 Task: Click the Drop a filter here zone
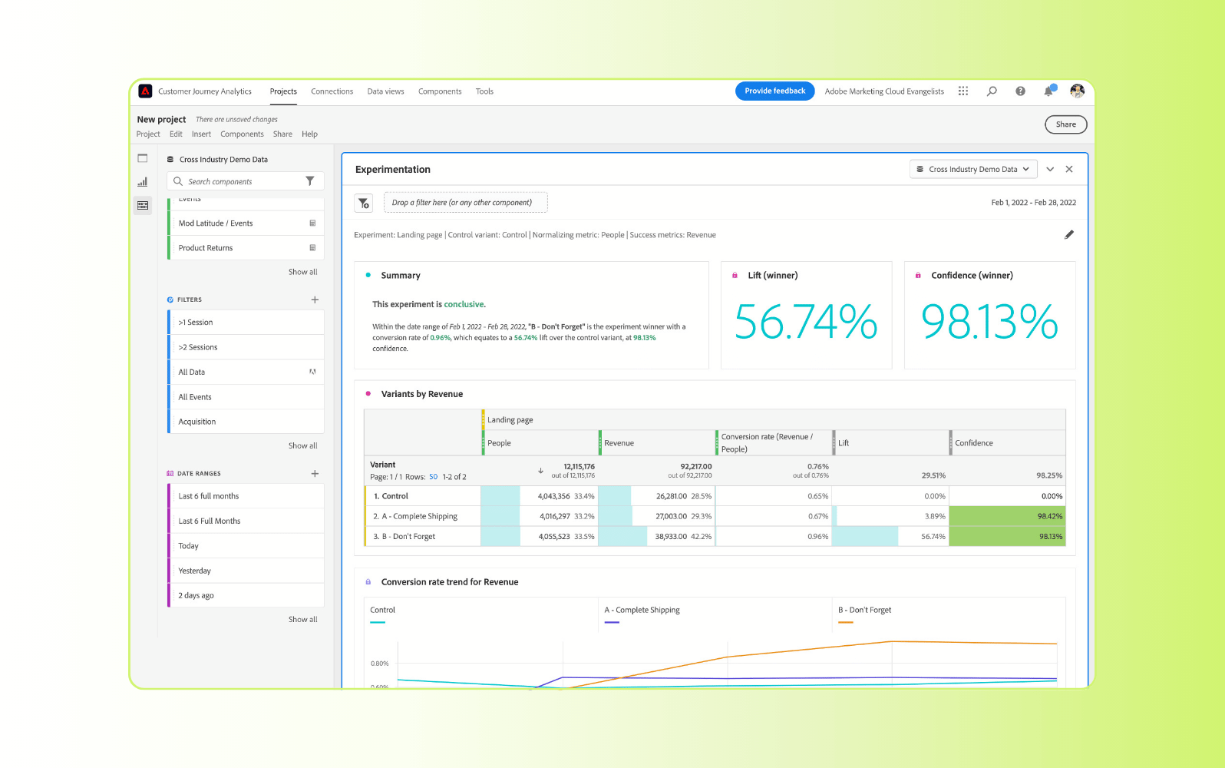coord(465,203)
